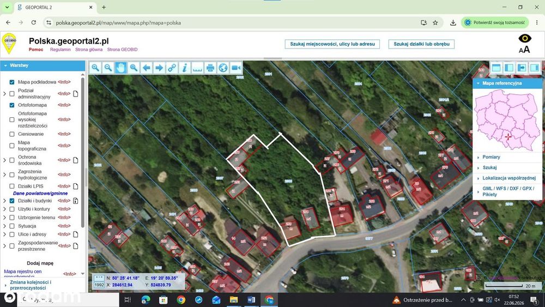545x307 pixels.
Task: Toggle the right panel layout icon
Action: tap(535, 68)
